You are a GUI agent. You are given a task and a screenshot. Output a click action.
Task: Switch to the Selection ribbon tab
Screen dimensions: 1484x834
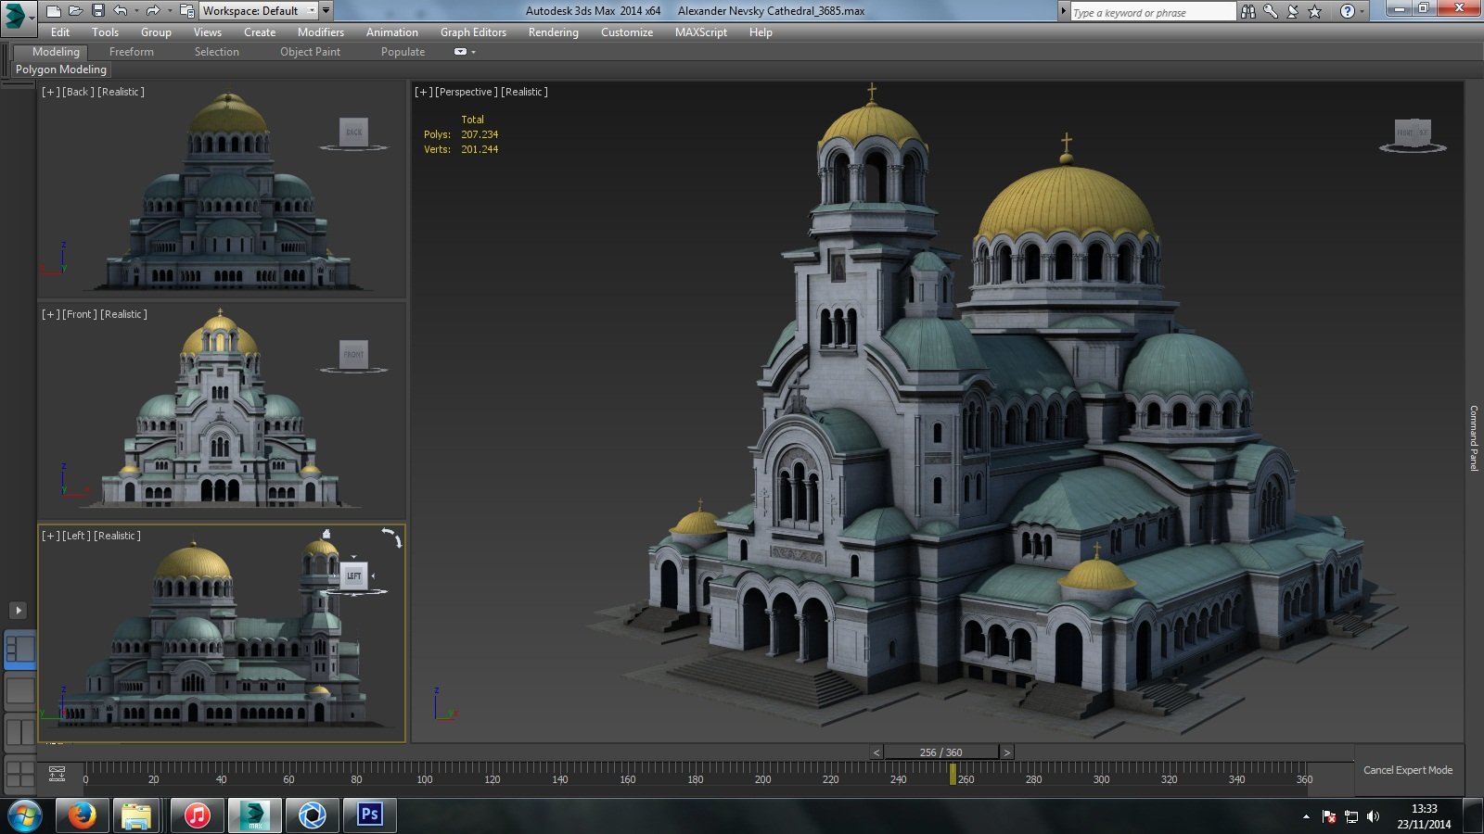coord(217,52)
